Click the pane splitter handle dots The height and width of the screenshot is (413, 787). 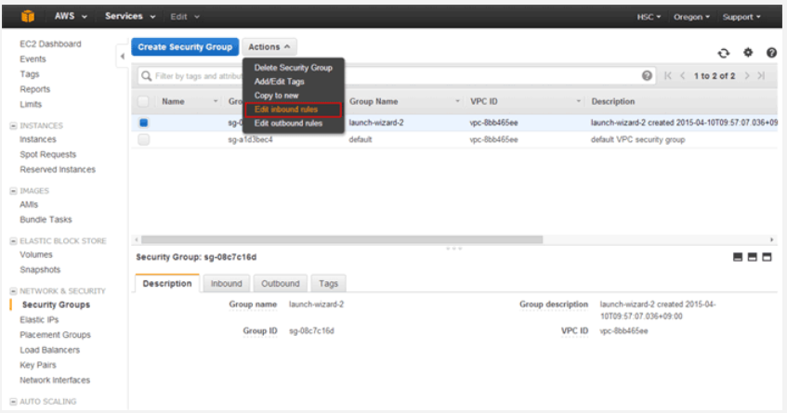pos(453,248)
